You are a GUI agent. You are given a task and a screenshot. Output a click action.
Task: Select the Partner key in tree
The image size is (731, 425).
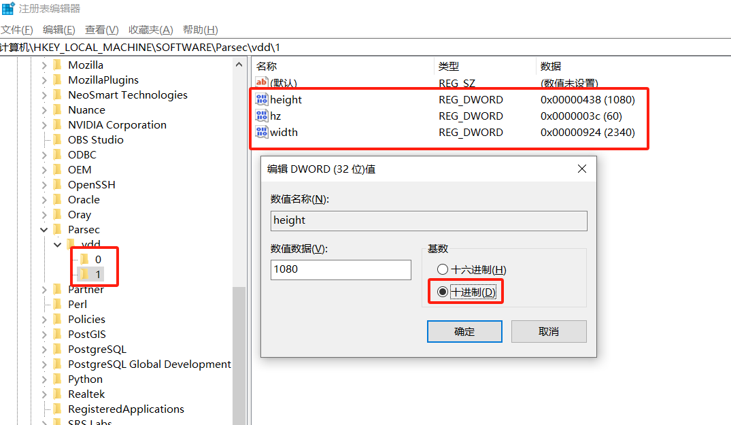[86, 290]
